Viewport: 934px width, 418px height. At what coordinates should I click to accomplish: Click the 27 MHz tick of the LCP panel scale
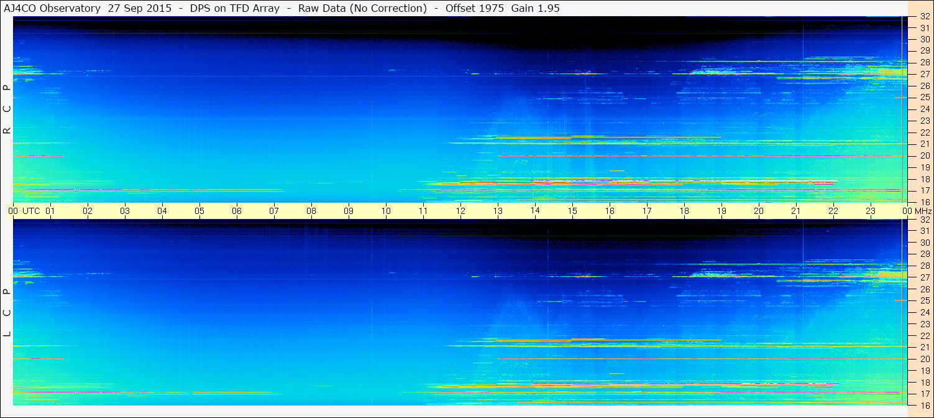925,277
